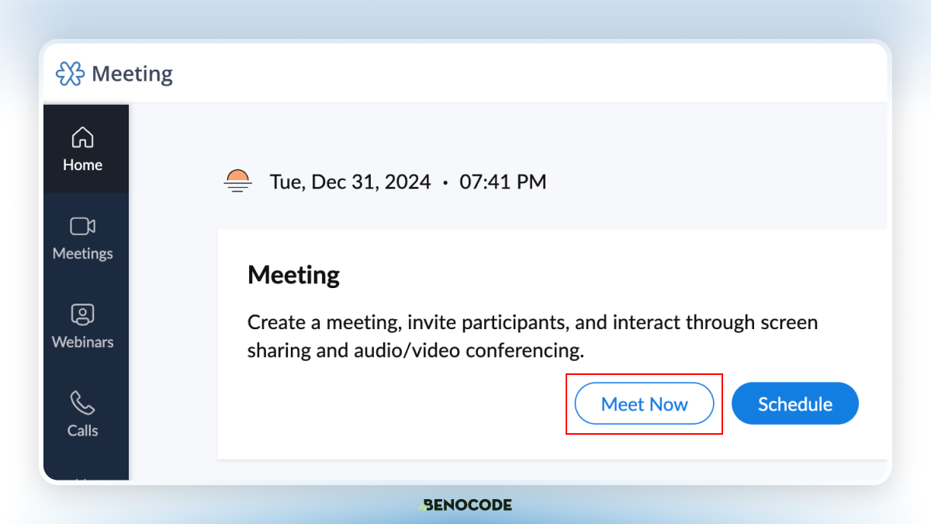Click the Tue, Dec 31, 2024 date text
The image size is (931, 524).
pos(350,182)
